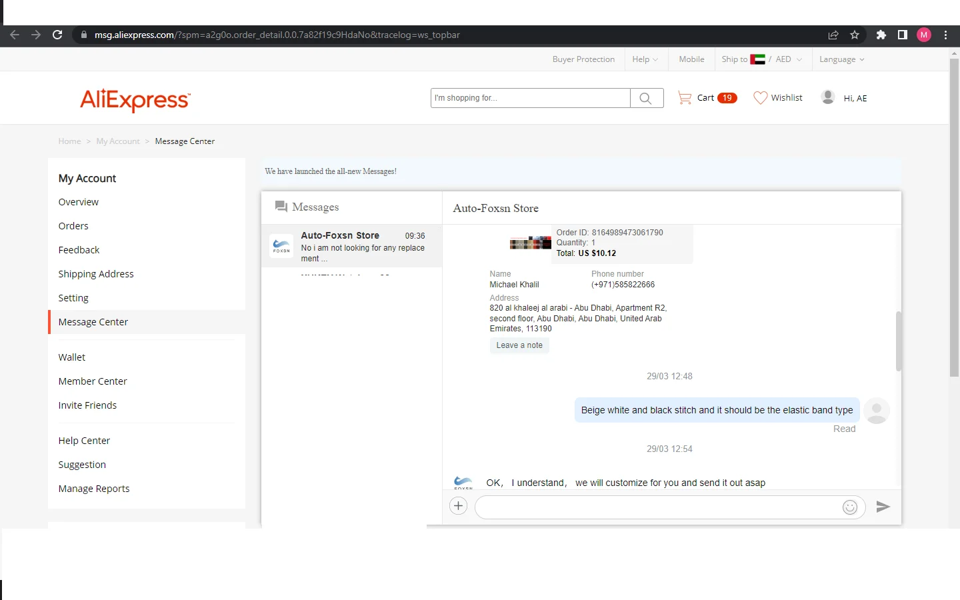Screen dimensions: 960x600
Task: Click the I'm shopping for search field
Action: click(x=531, y=98)
